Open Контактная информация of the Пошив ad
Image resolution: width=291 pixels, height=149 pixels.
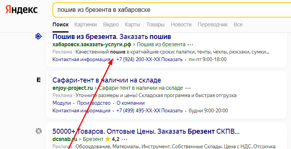tap(82, 60)
